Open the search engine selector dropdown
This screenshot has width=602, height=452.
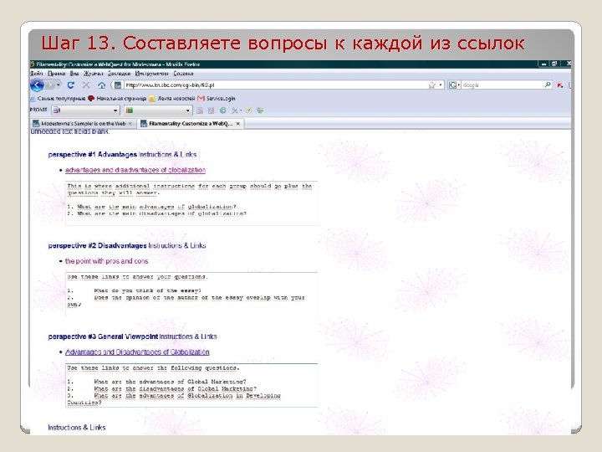point(454,85)
